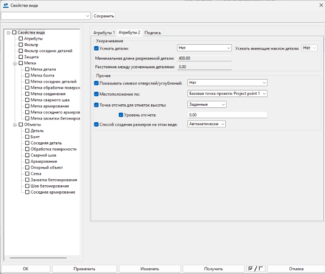Screen dimensions: 325x274
Task: Collapse the Объекты tree node
Action: click(x=14, y=124)
